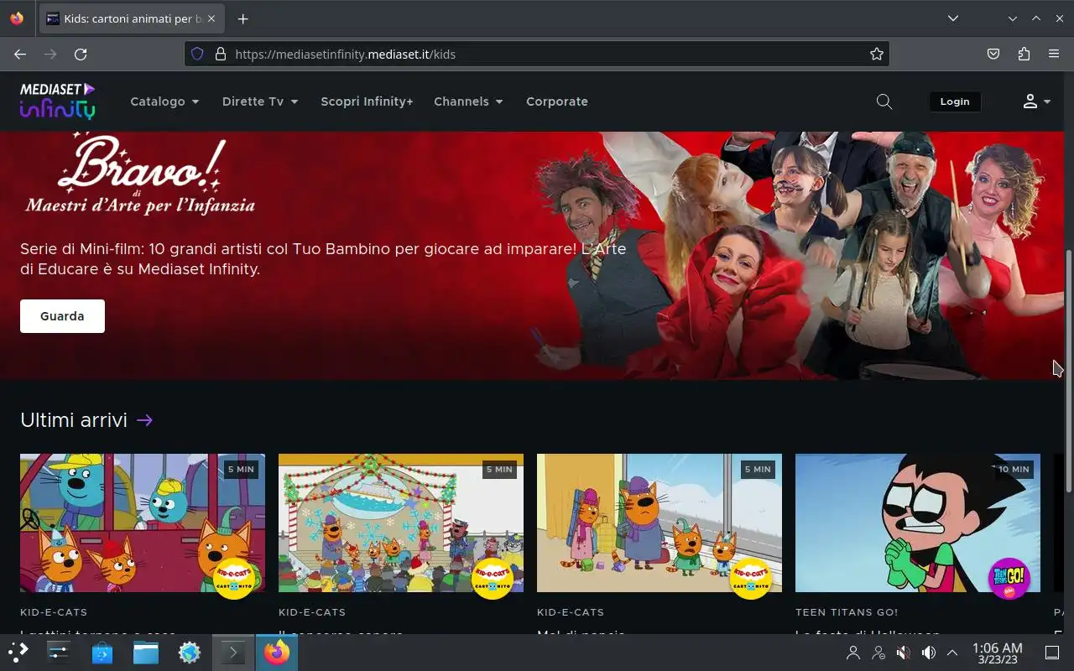Reload the page with the refresh icon
Screen dimensions: 1074x671
(81, 54)
